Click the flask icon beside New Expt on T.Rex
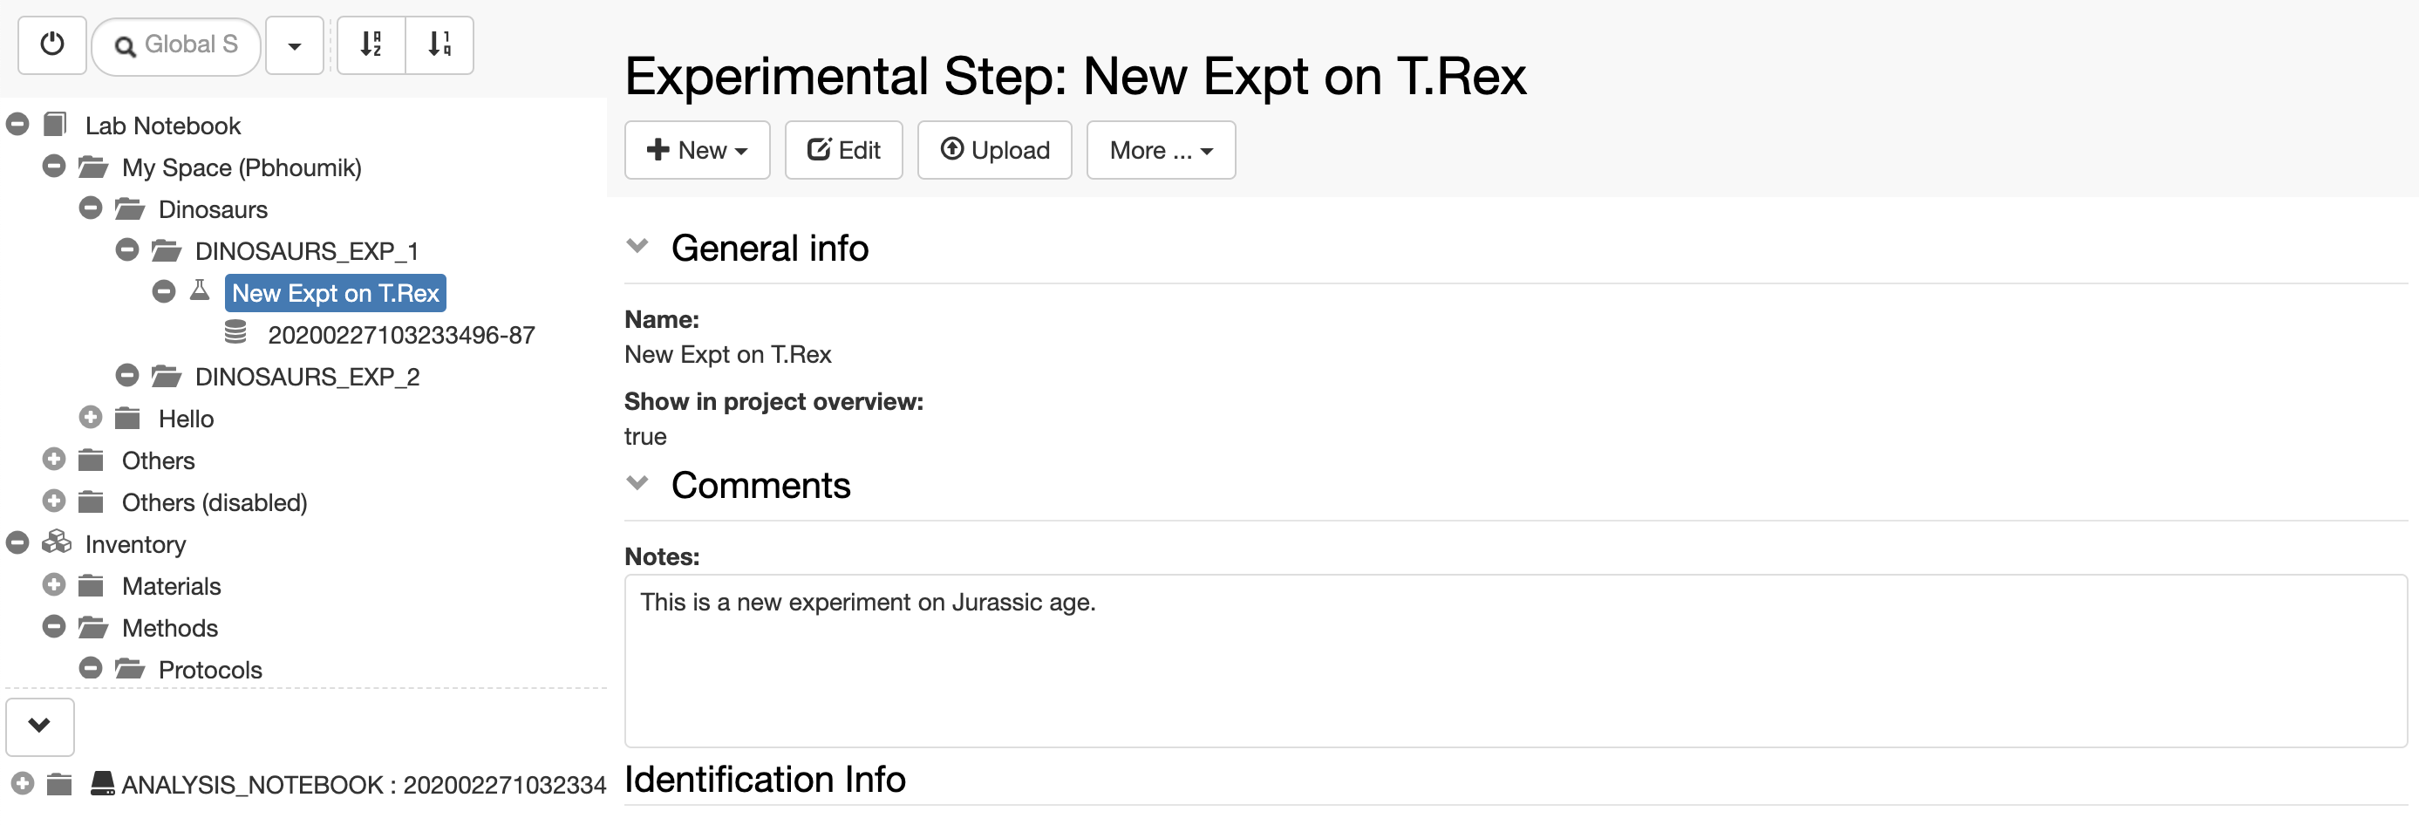Image resolution: width=2419 pixels, height=825 pixels. (x=199, y=291)
